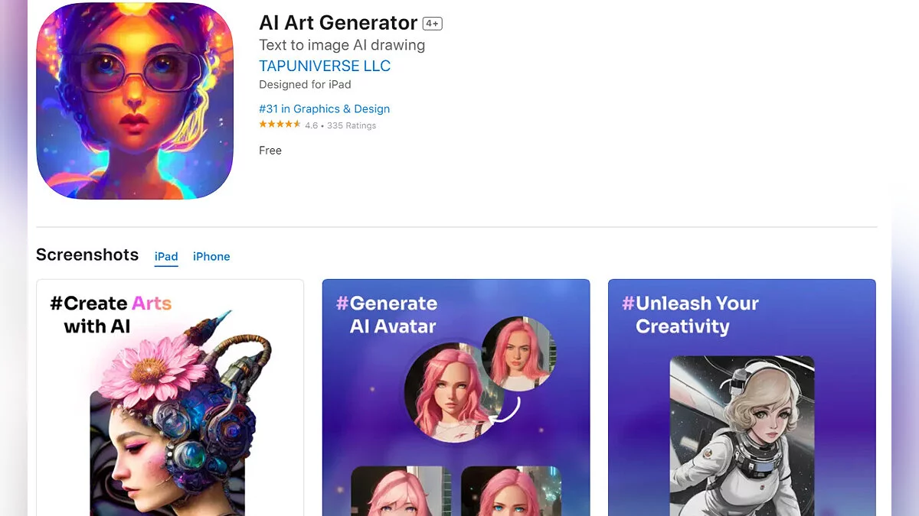Click the astronaut girl artwork

click(742, 436)
